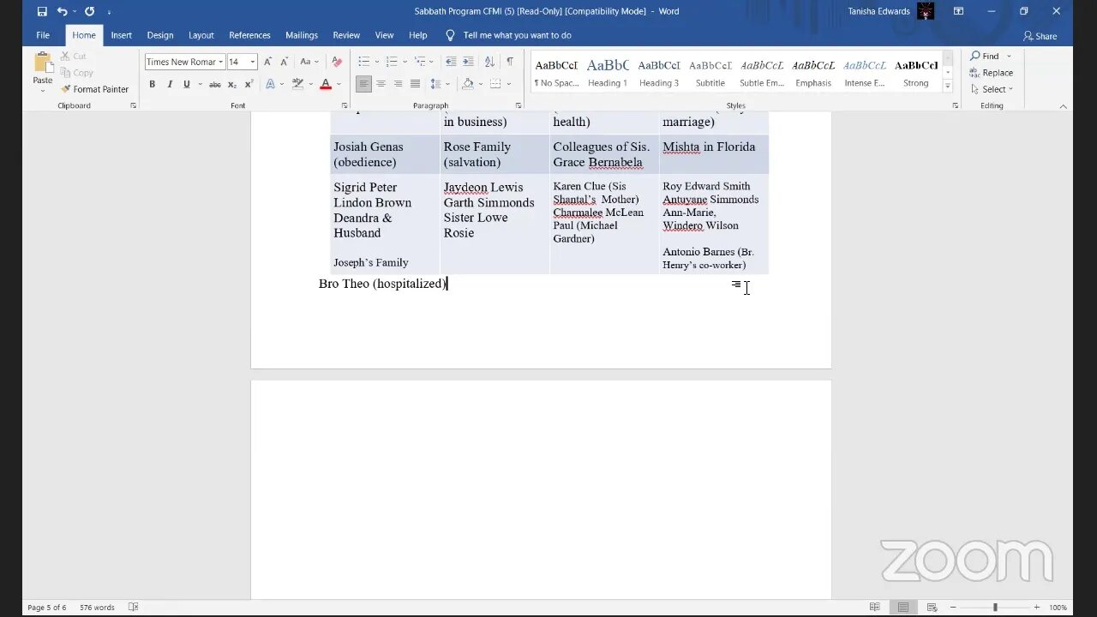The height and width of the screenshot is (617, 1097).
Task: Toggle Align Right paragraph alignment
Action: pyautogui.click(x=398, y=84)
